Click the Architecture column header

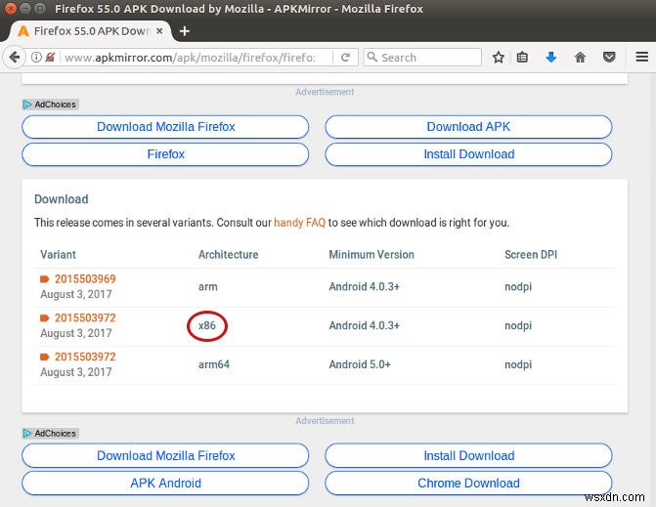point(229,255)
